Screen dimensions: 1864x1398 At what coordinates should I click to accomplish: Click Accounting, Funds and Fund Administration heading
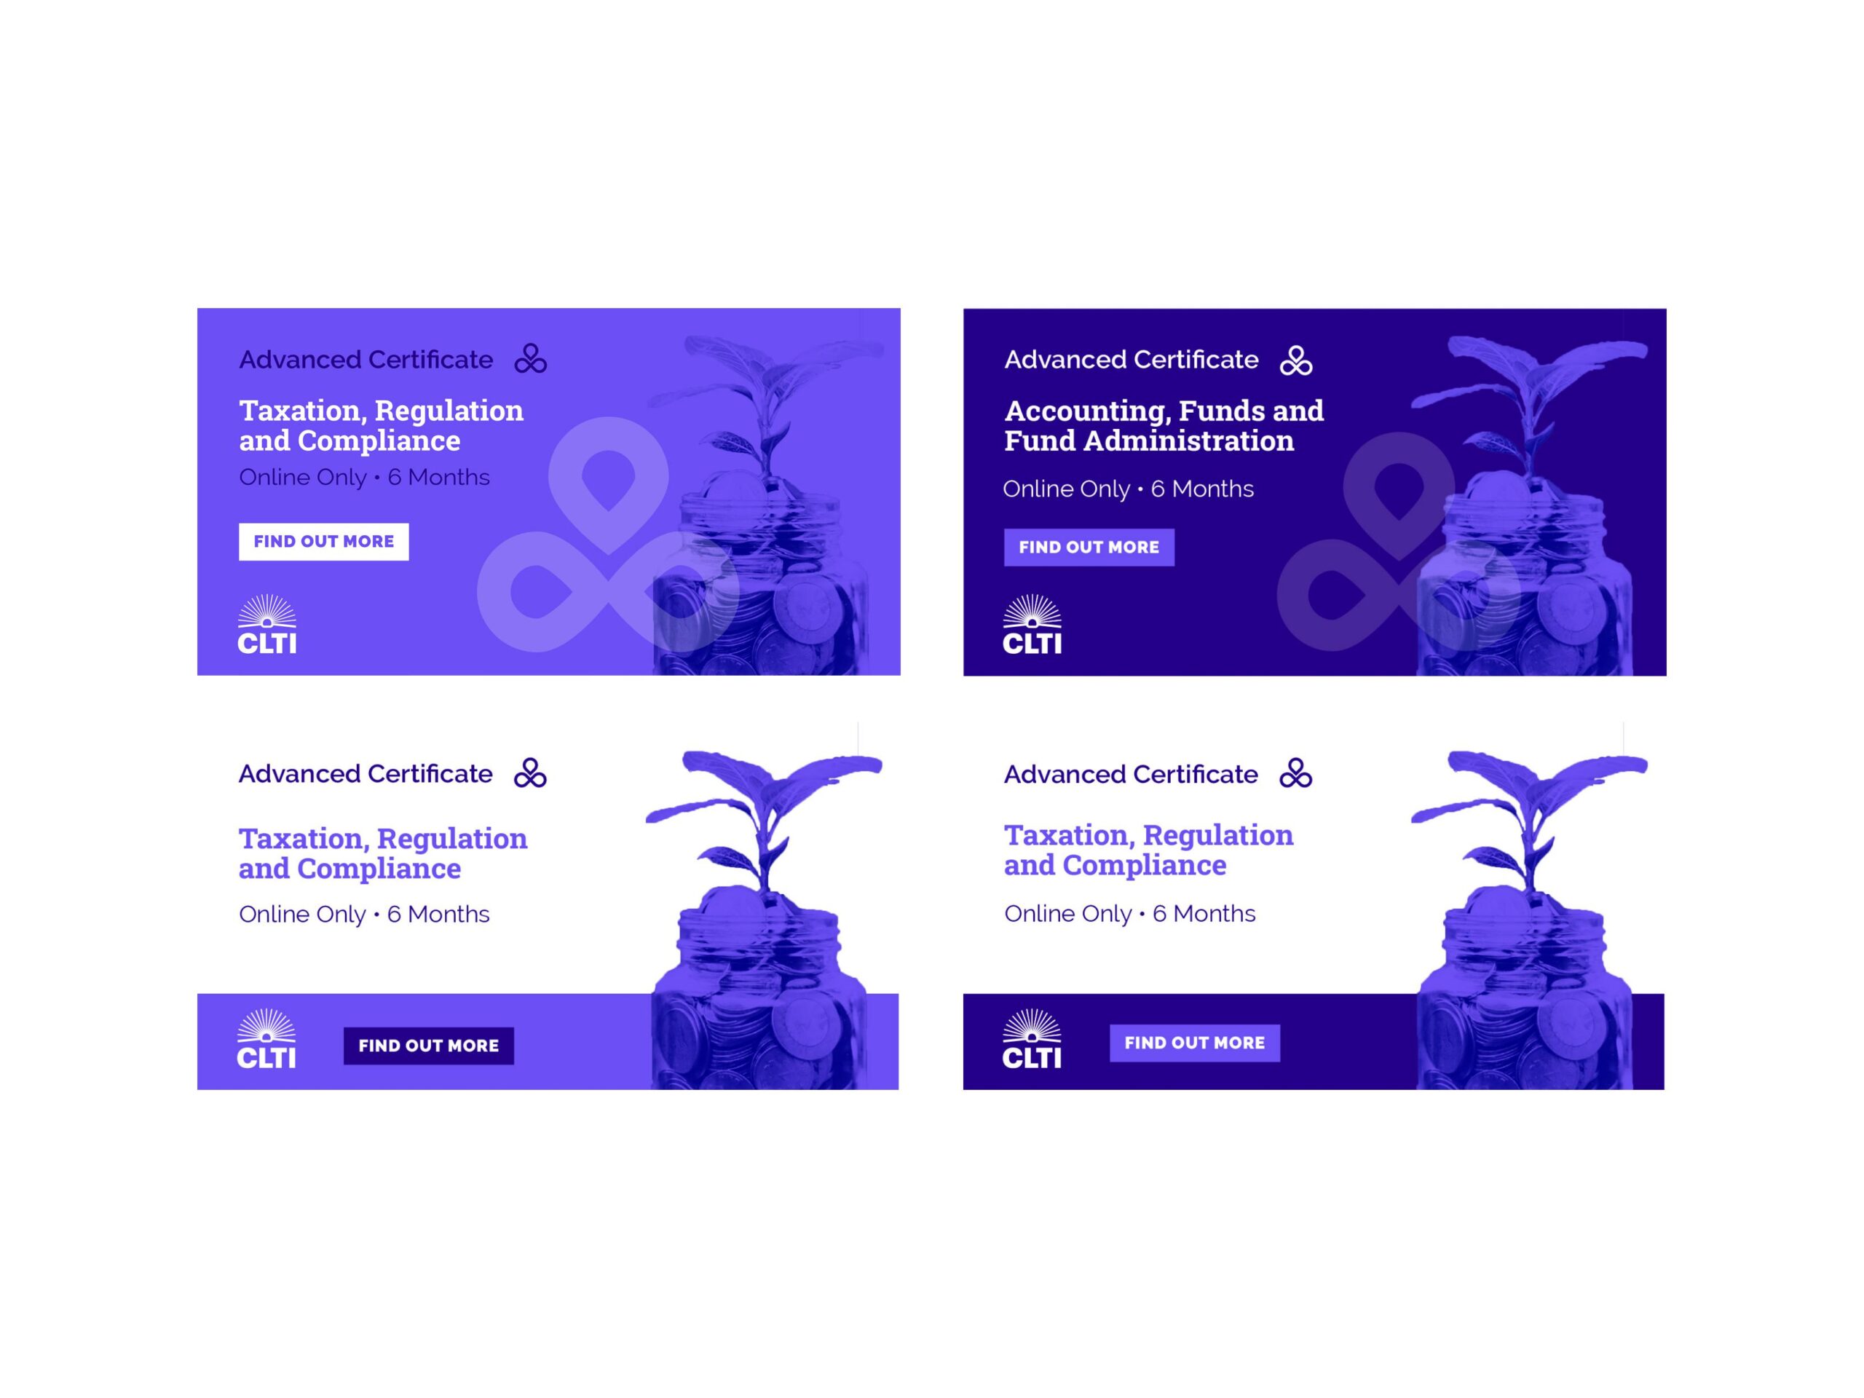pos(1164,425)
